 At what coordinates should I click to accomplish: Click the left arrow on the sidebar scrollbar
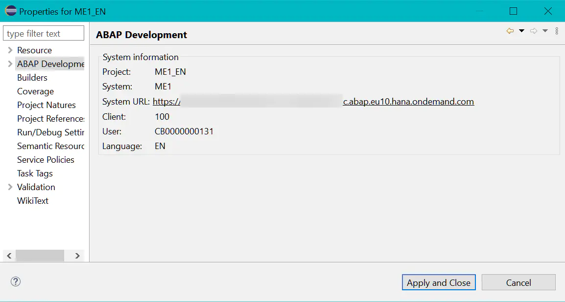point(9,256)
